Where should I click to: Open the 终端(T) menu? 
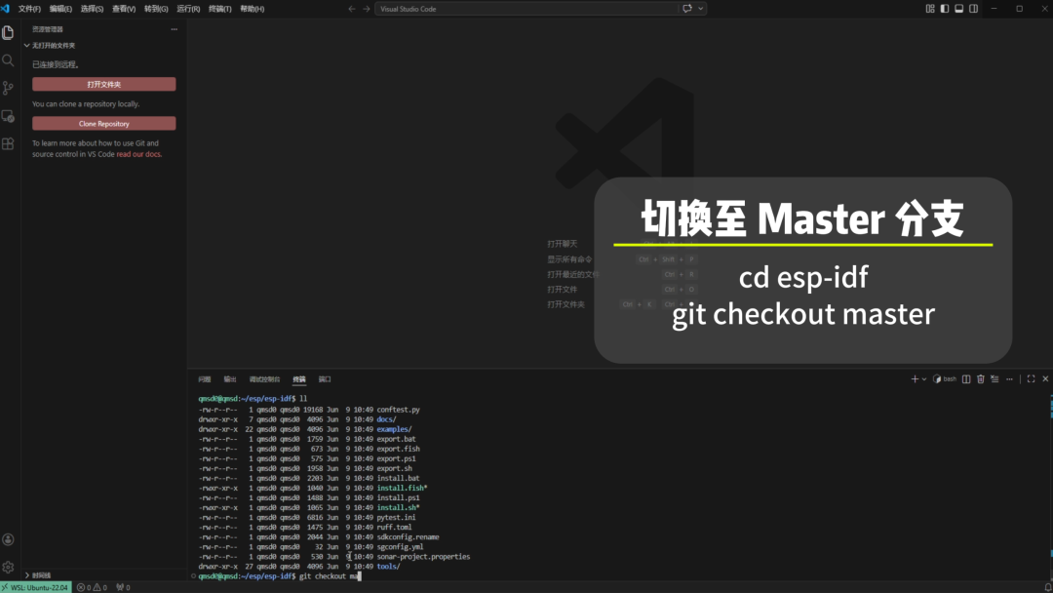click(219, 9)
